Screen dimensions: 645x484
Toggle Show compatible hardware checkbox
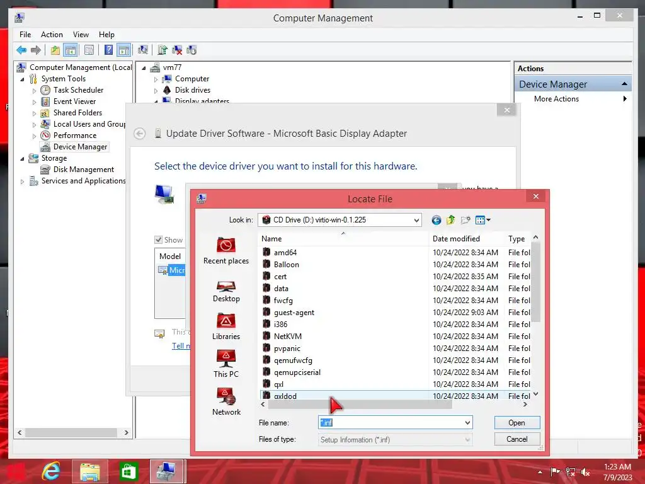[x=158, y=239]
